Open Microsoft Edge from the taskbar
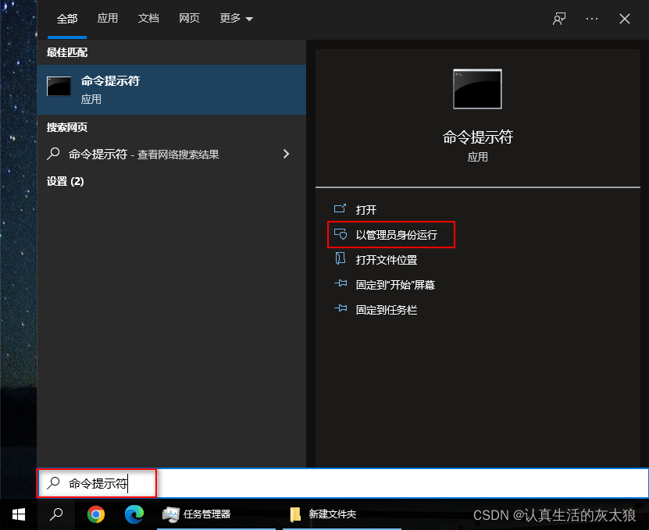Image resolution: width=649 pixels, height=530 pixels. [134, 514]
